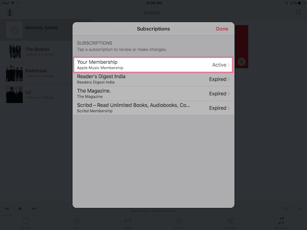Skip to next track
The height and width of the screenshot is (230, 307).
click(x=34, y=209)
